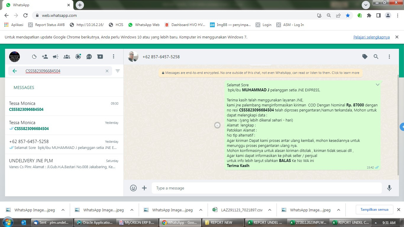Viewport: 404px width, 227px height.
Task: Open a new Chrome tab
Action: [80, 5]
